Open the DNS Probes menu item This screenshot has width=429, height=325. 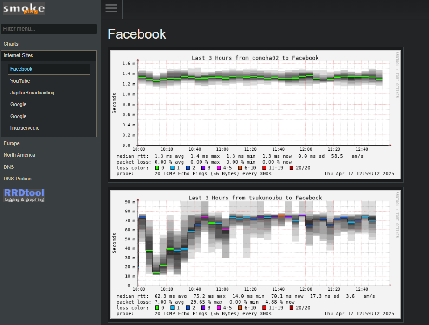point(17,179)
